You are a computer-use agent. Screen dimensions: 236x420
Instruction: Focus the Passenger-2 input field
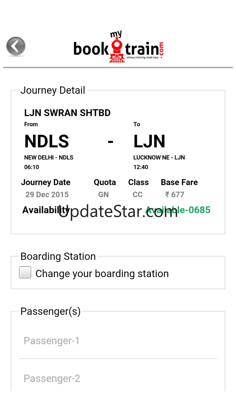tap(118, 378)
